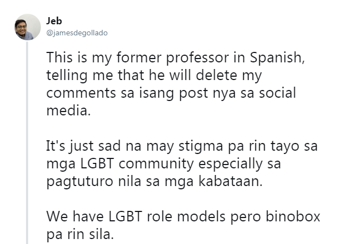Click the vertical thread connector line
342x244 pixels.
[x=27, y=142]
